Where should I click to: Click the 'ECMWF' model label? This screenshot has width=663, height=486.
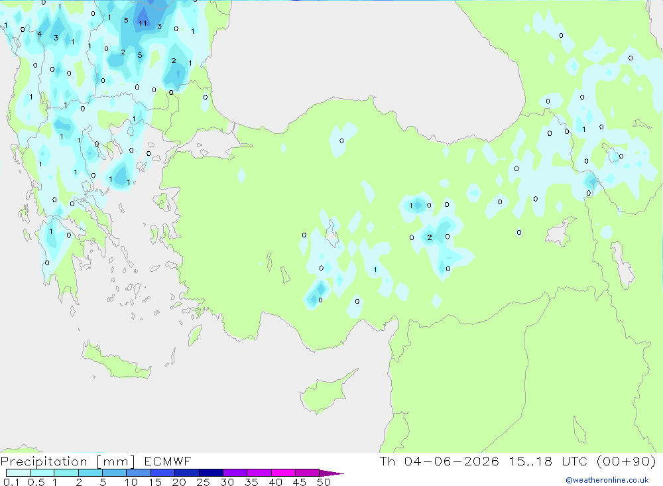[x=168, y=461]
